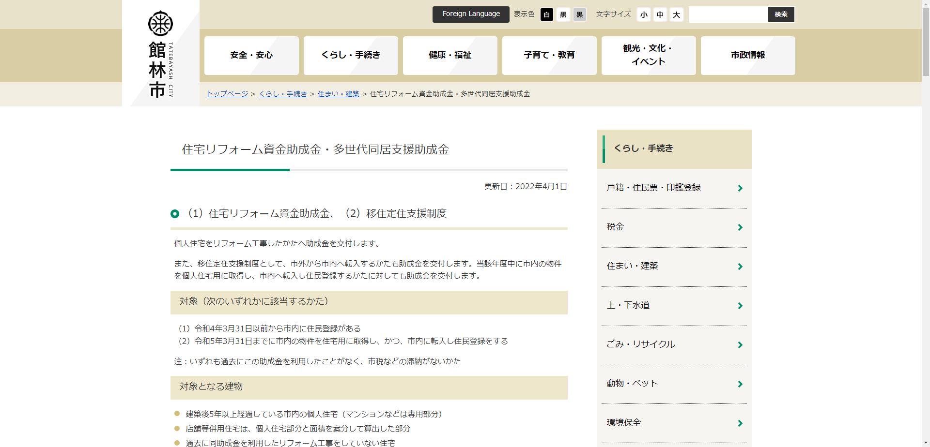930x447 pixels.
Task: Open 環境保全 in the sidebar
Action: [674, 423]
